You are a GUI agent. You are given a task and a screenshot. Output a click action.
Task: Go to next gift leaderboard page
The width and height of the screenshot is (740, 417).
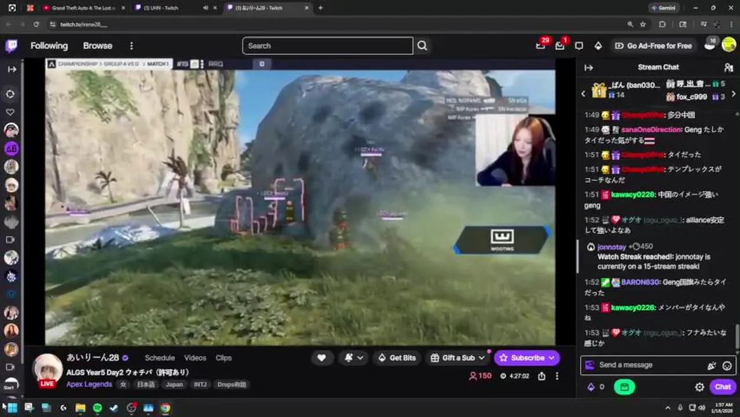pyautogui.click(x=734, y=93)
